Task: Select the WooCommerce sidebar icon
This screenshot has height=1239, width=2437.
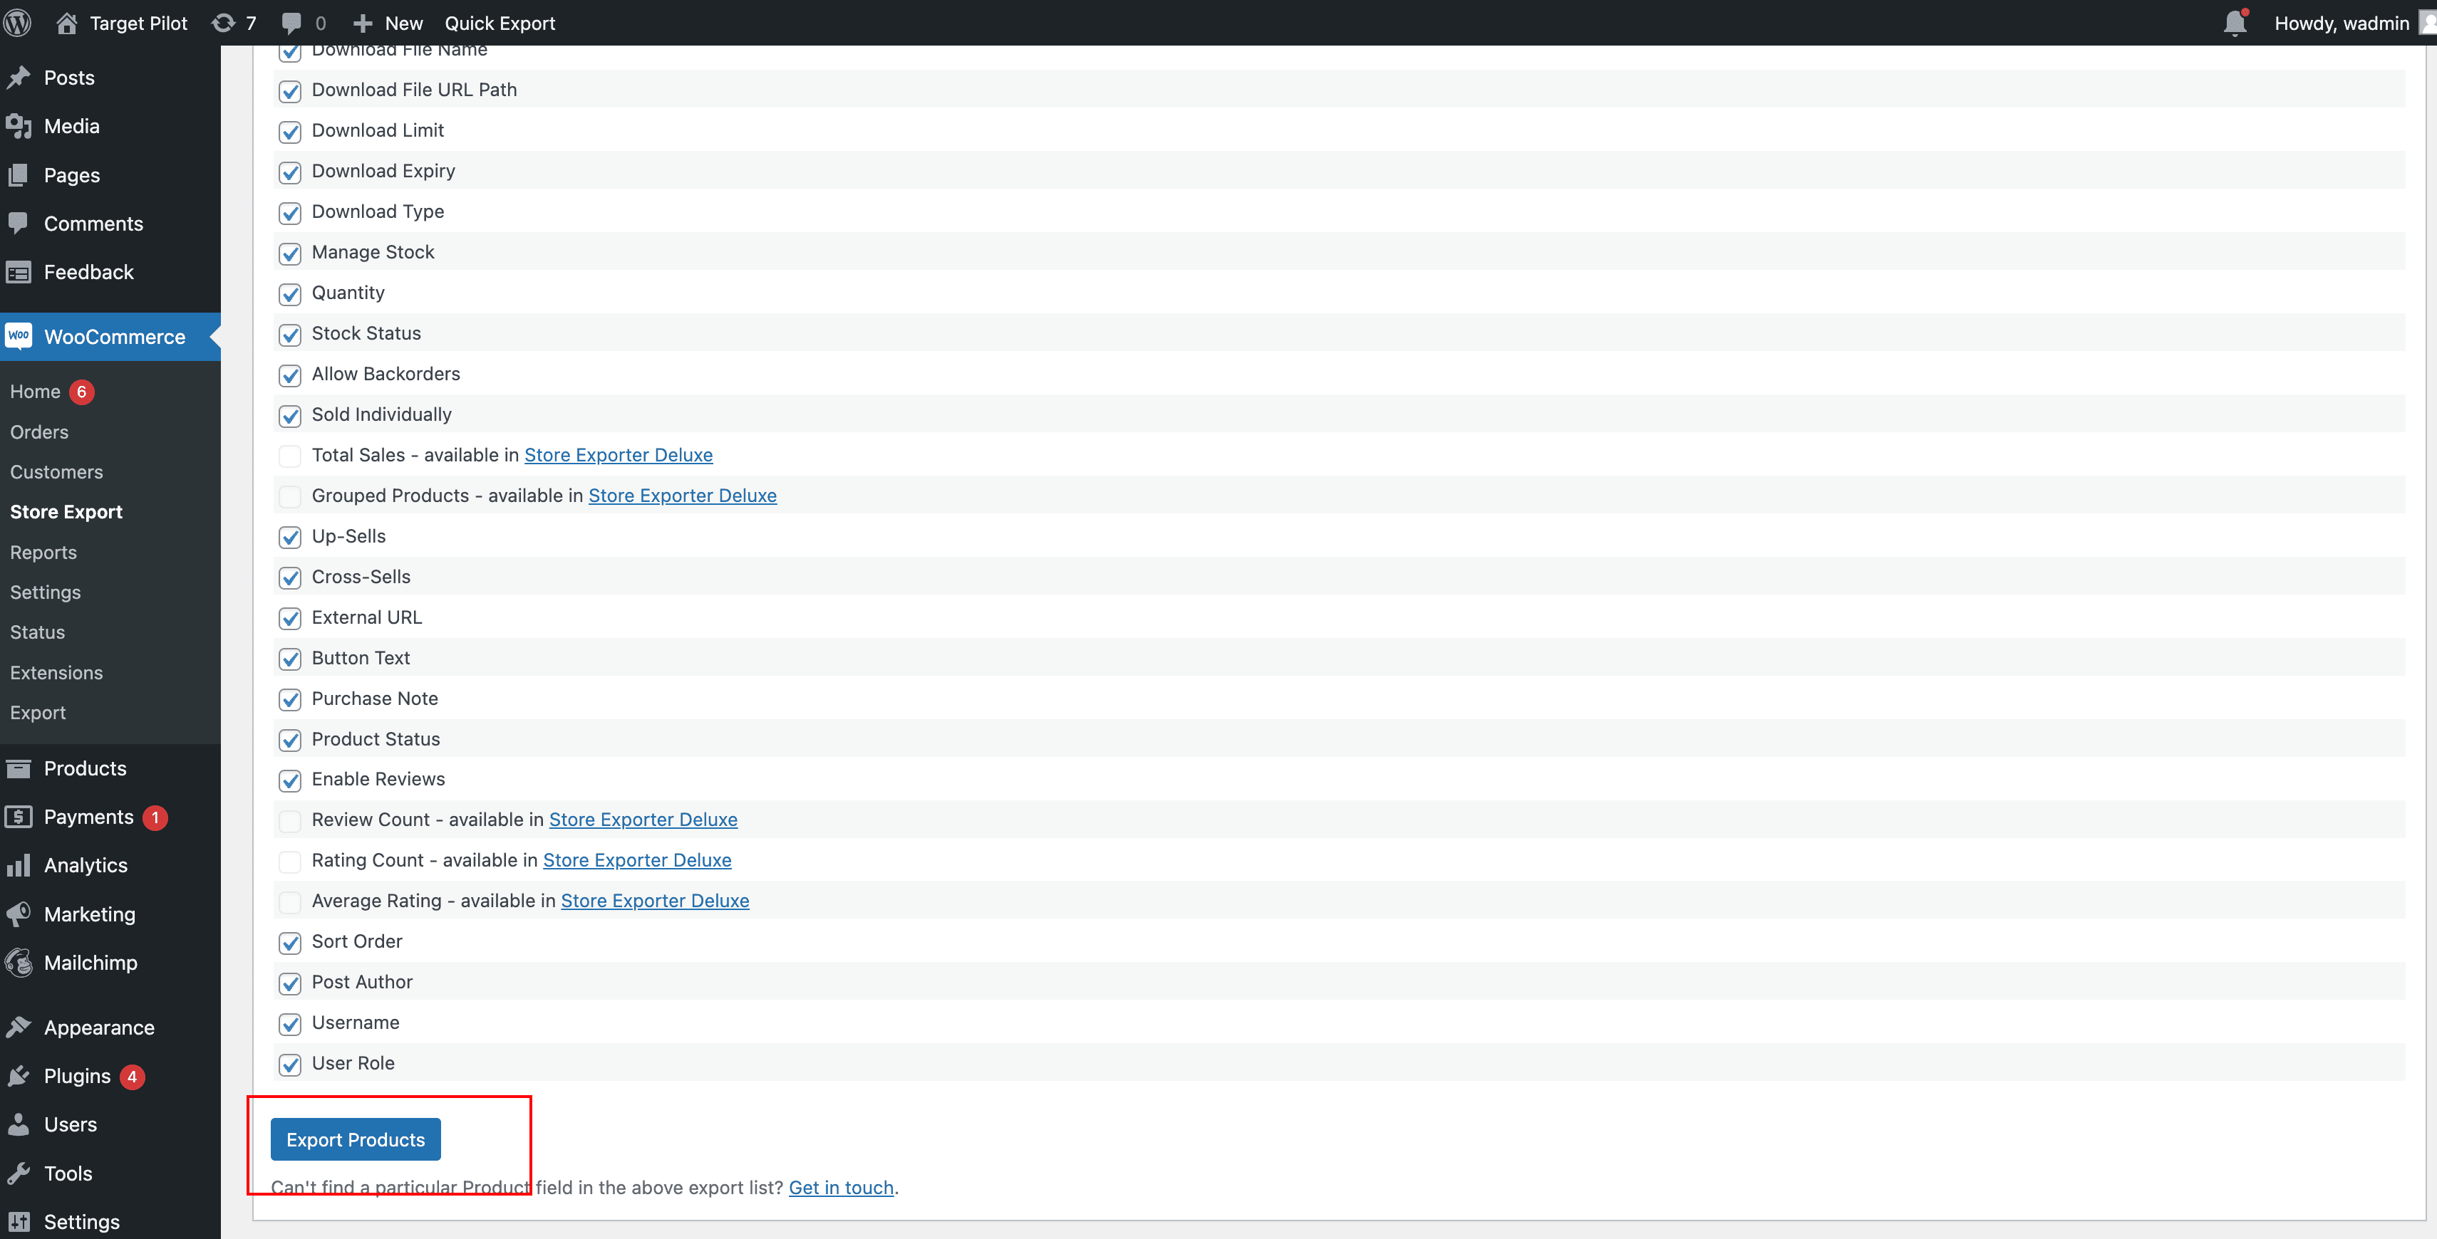Action: point(18,336)
